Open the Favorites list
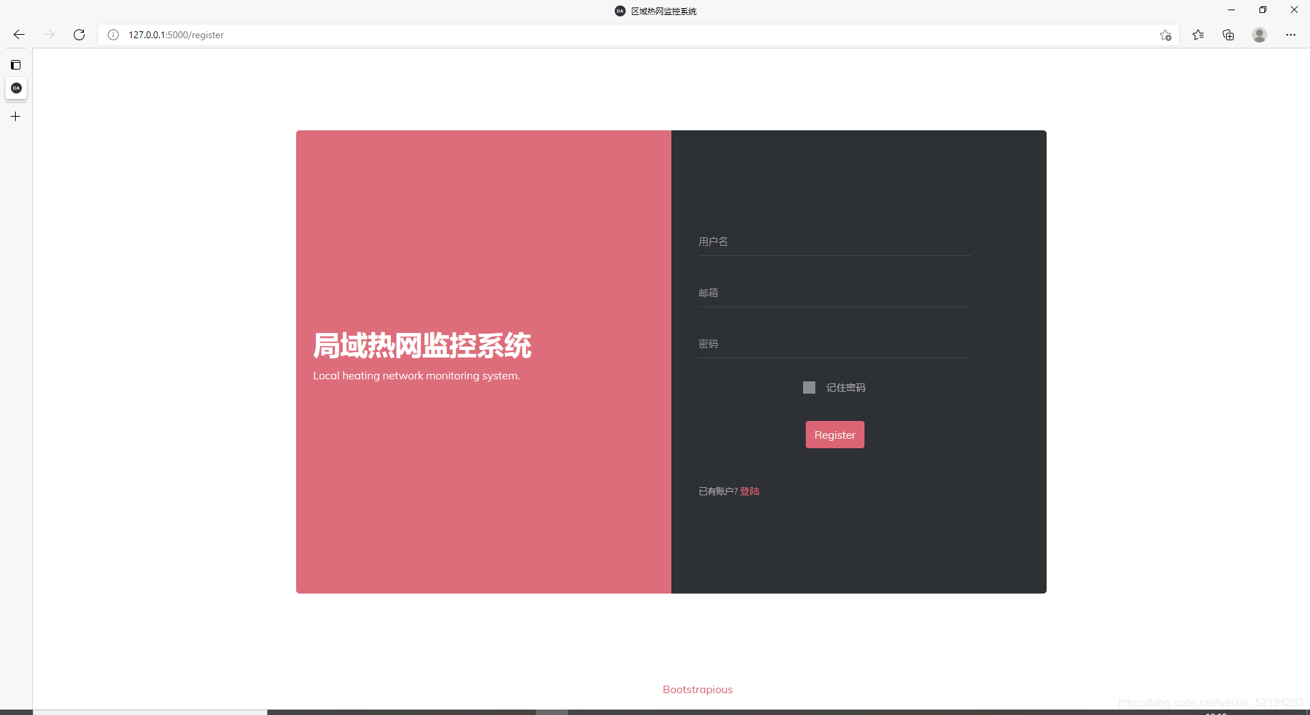Image resolution: width=1310 pixels, height=715 pixels. tap(1198, 35)
